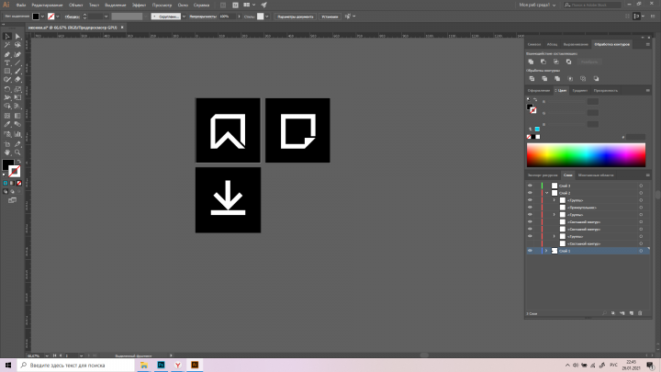Image resolution: width=661 pixels, height=372 pixels.
Task: Click the white swatch in Color panel
Action: coord(537,137)
